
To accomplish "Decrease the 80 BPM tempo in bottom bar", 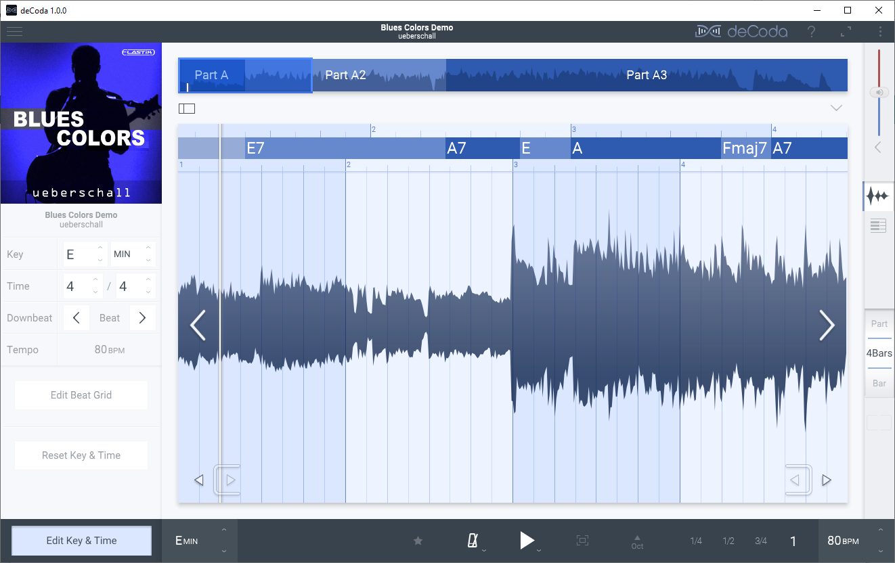I will (x=880, y=551).
